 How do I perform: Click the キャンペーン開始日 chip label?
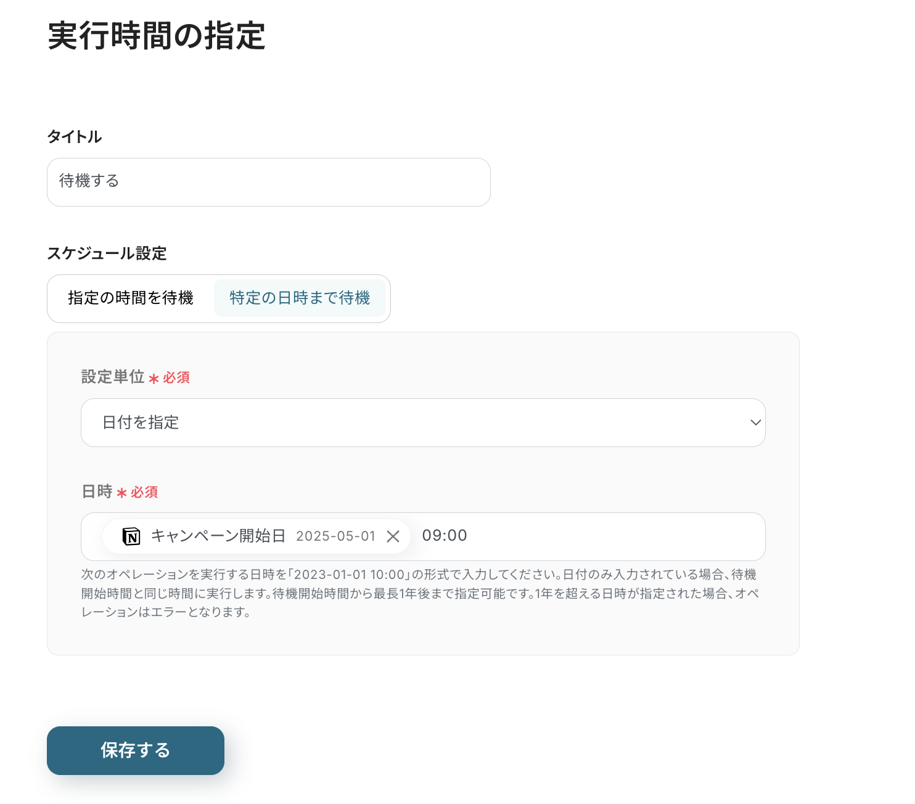point(218,536)
